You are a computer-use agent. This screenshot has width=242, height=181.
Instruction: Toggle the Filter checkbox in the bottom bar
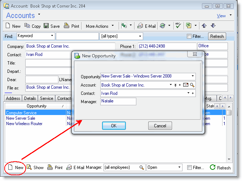189,168
